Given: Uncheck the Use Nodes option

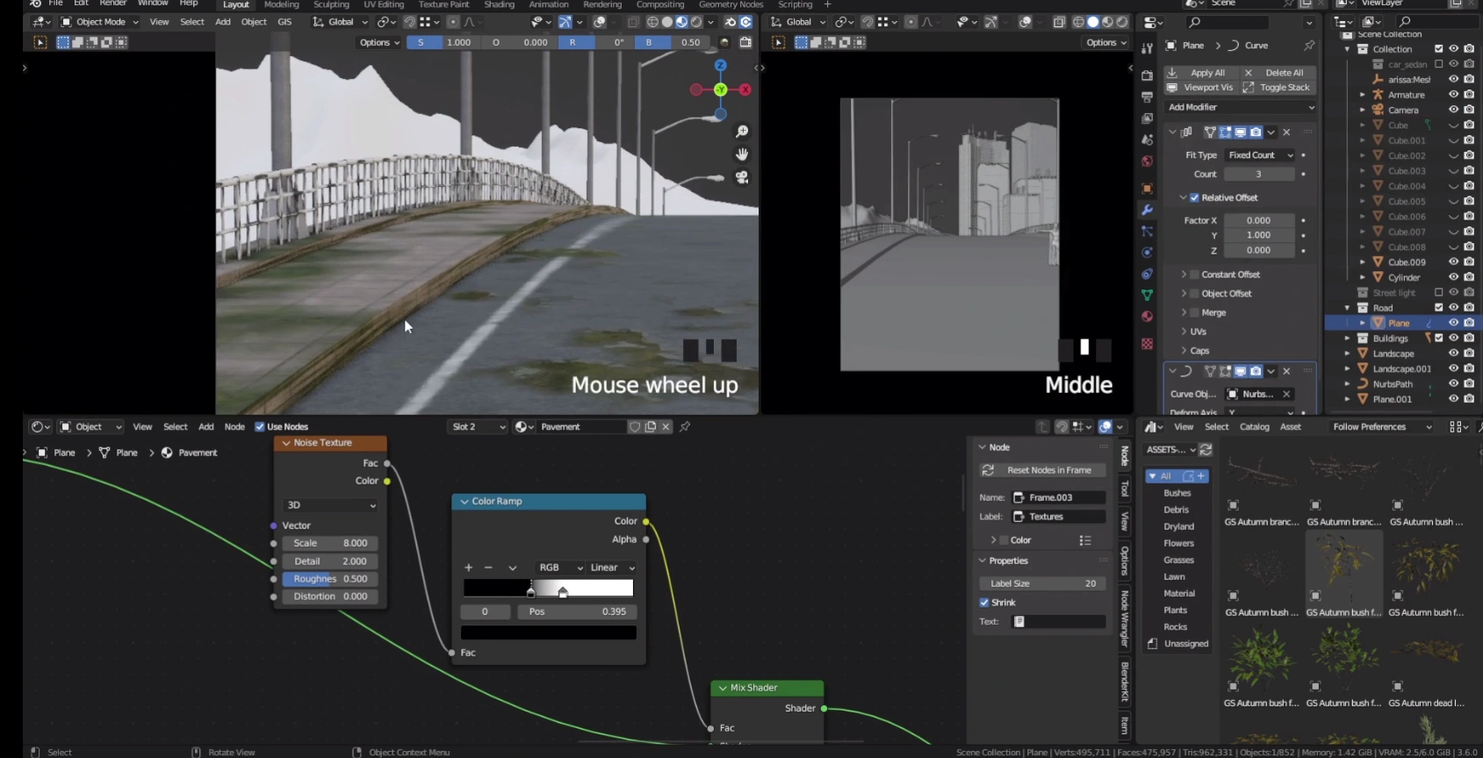Looking at the screenshot, I should [x=260, y=427].
